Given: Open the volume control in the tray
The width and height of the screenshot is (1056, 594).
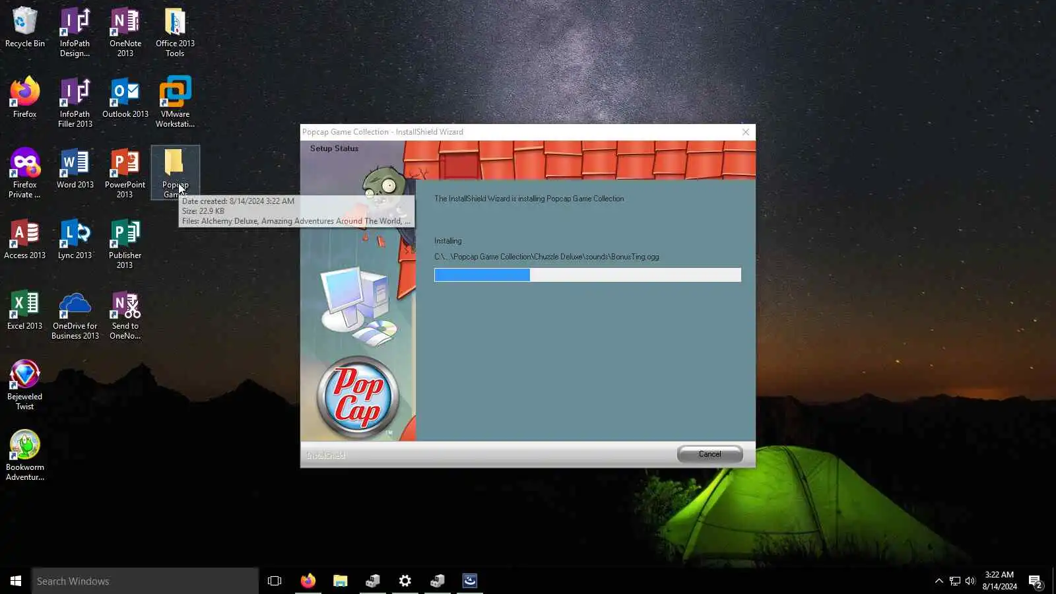Looking at the screenshot, I should [970, 581].
